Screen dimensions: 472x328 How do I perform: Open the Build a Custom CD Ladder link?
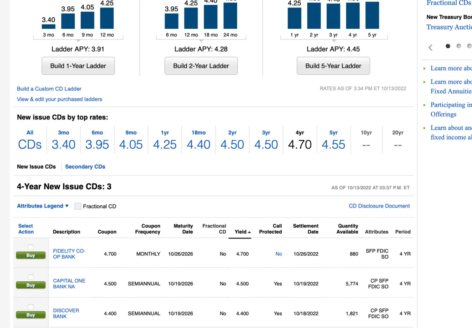pos(49,89)
